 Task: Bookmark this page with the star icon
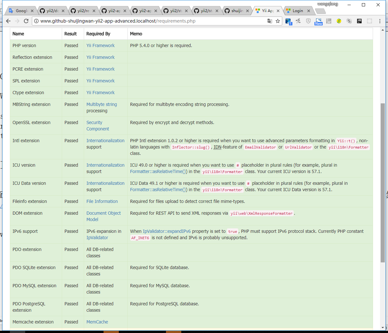[278, 21]
